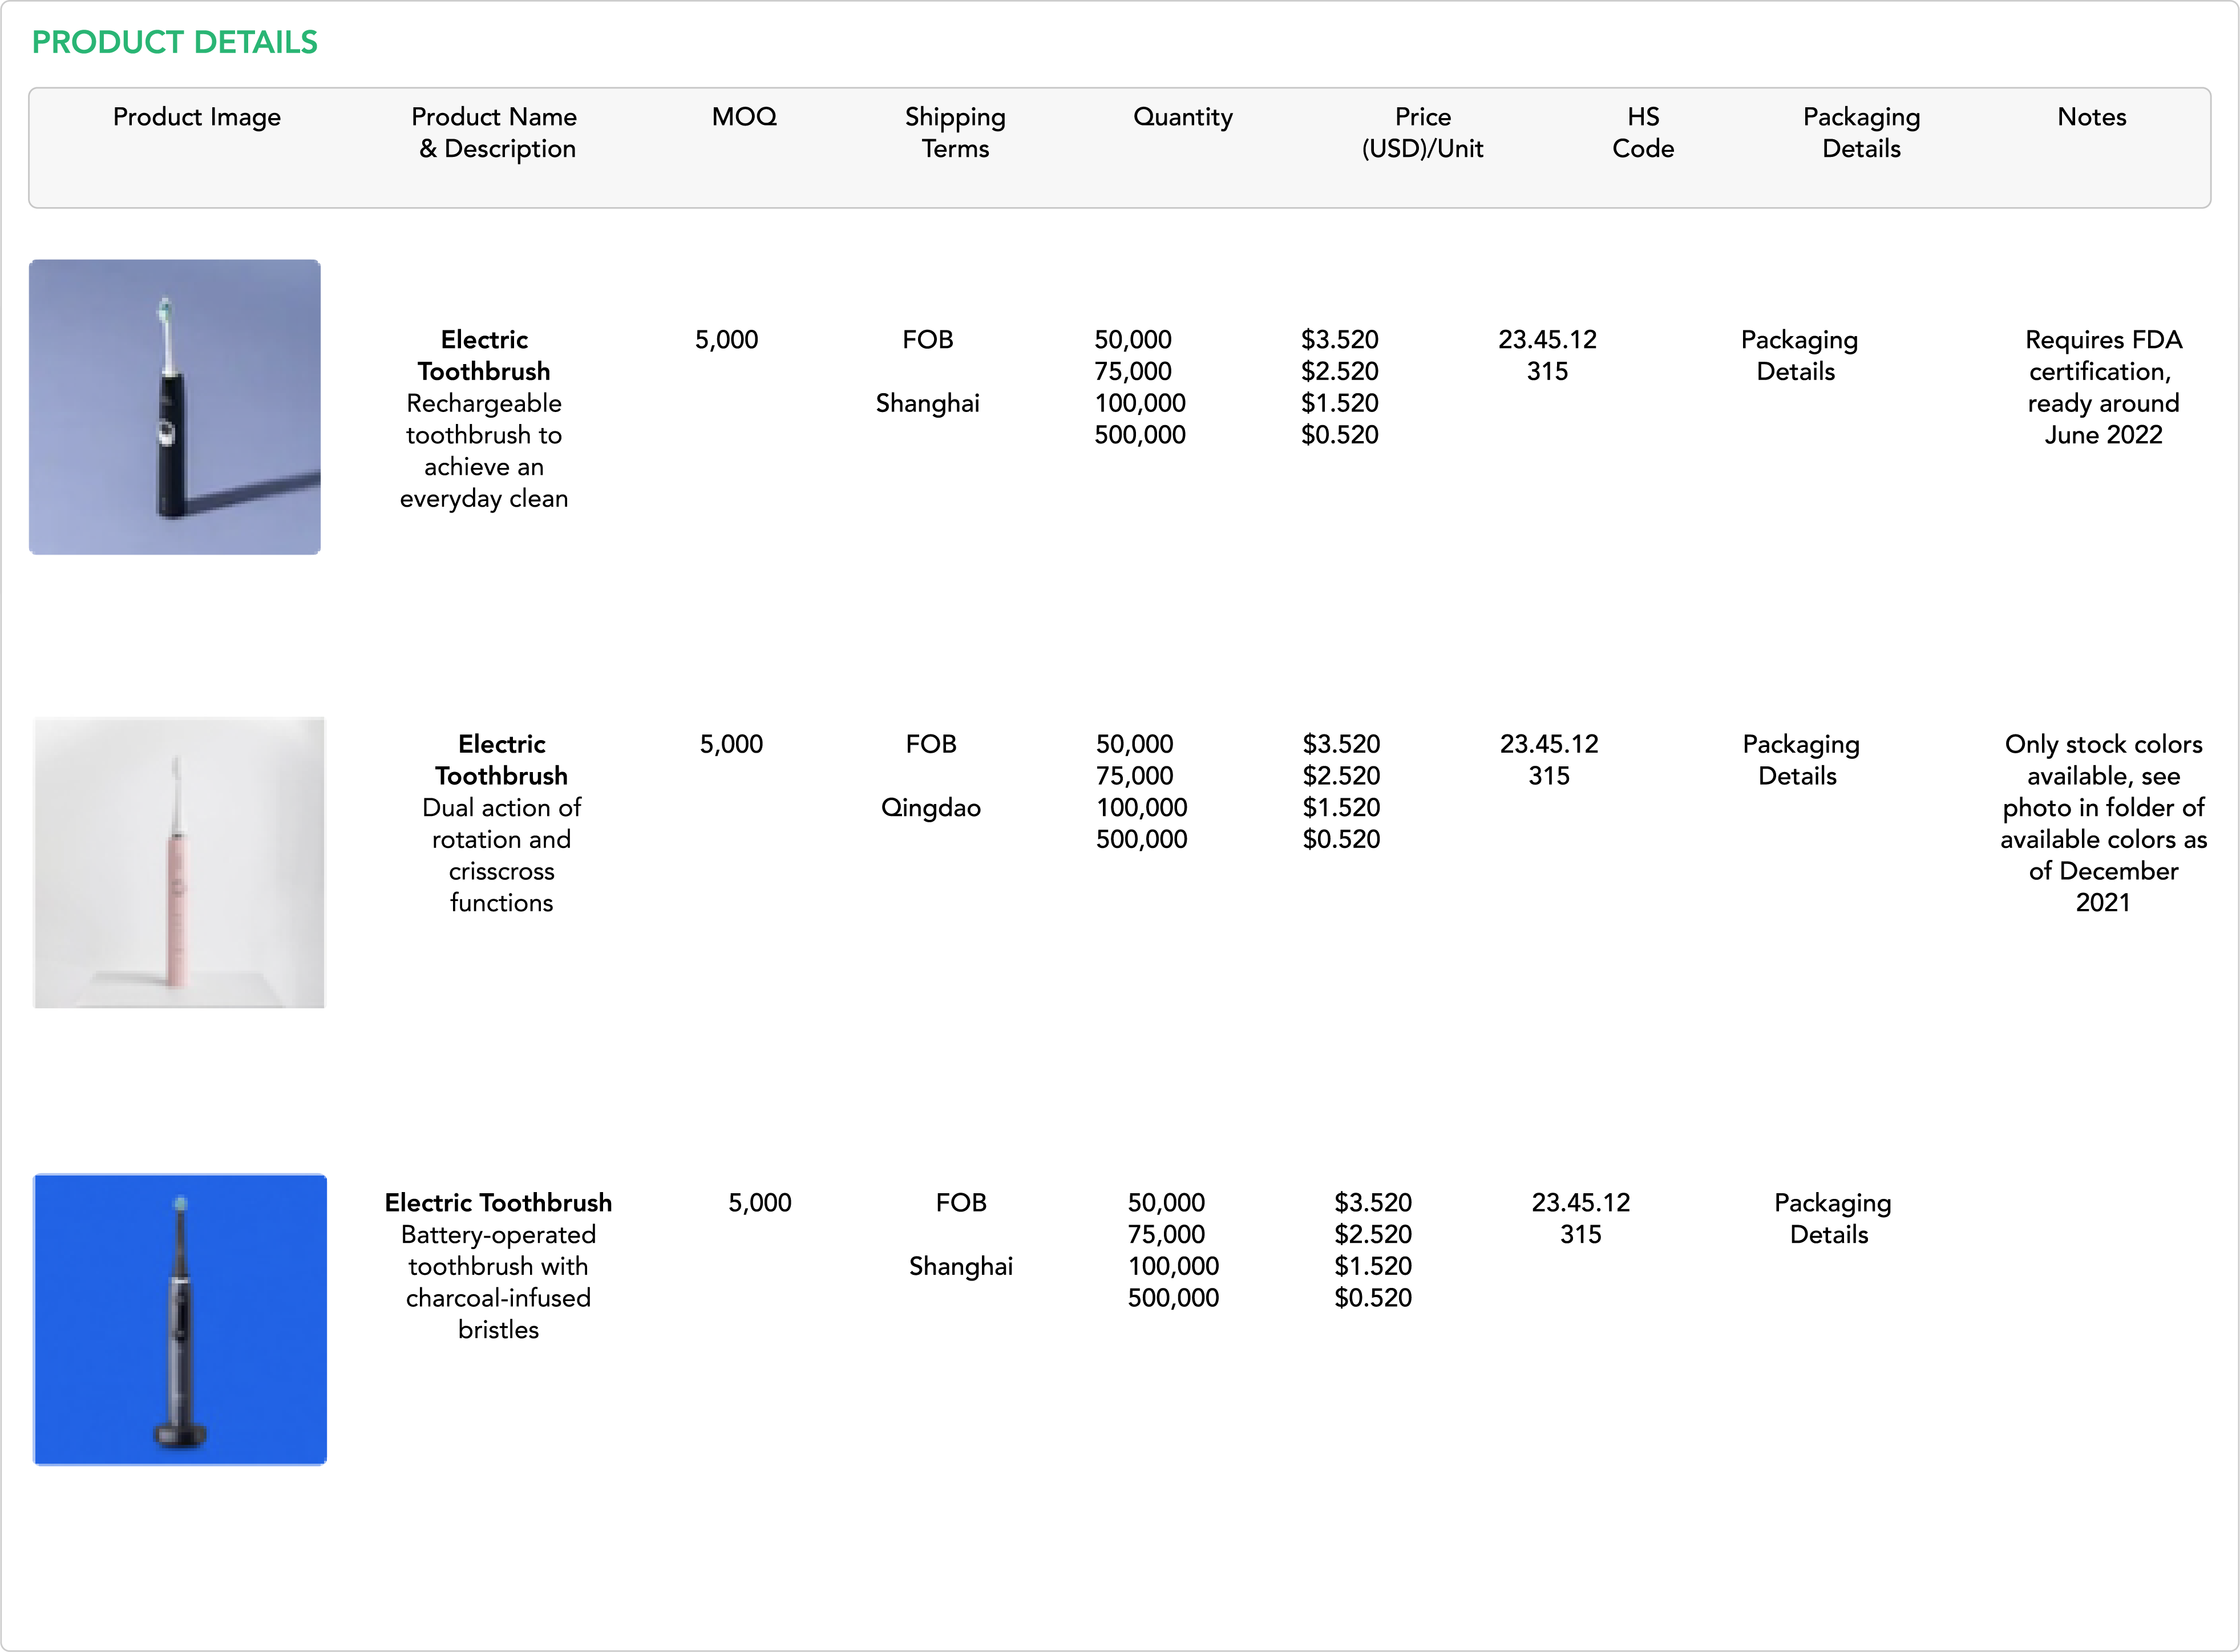Click the Product Image column header
Viewport: 2240px width, 1652px height.
tap(197, 117)
